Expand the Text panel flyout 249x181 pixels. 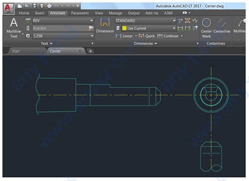click(47, 43)
